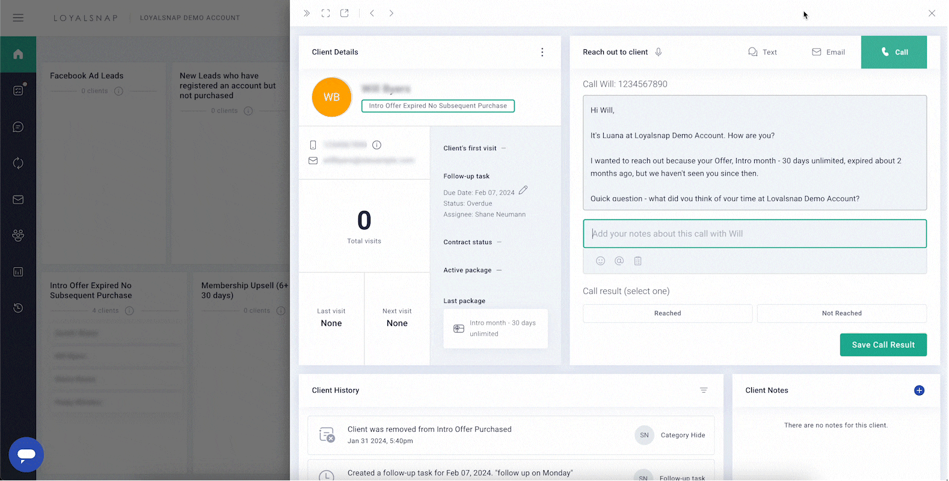Click the @ mention icon below notes

[x=619, y=261]
